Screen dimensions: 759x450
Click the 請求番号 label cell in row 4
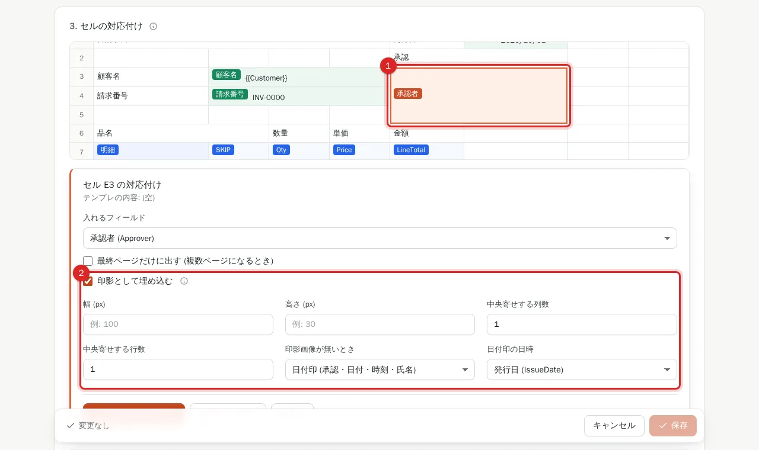(151, 96)
